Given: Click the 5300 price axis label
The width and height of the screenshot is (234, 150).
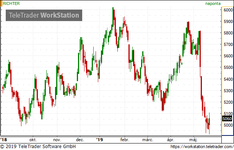Looking at the screenshot, I should [x=228, y=91].
